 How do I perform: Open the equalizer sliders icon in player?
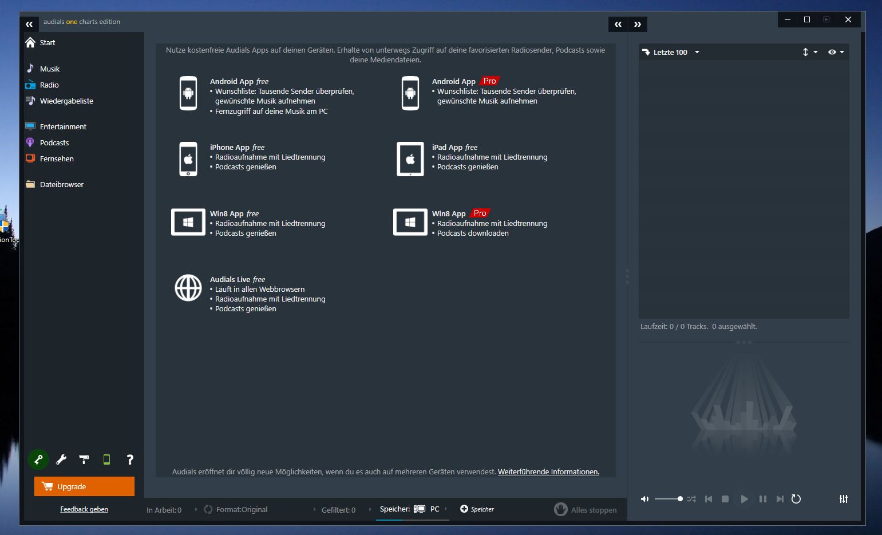tap(844, 499)
